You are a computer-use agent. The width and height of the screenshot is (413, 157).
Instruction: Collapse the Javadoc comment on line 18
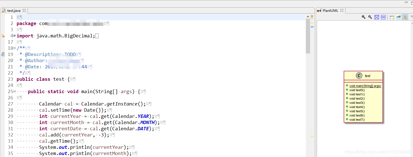coord(15,48)
